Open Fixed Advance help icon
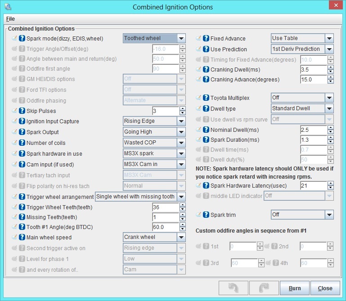 click(206, 38)
